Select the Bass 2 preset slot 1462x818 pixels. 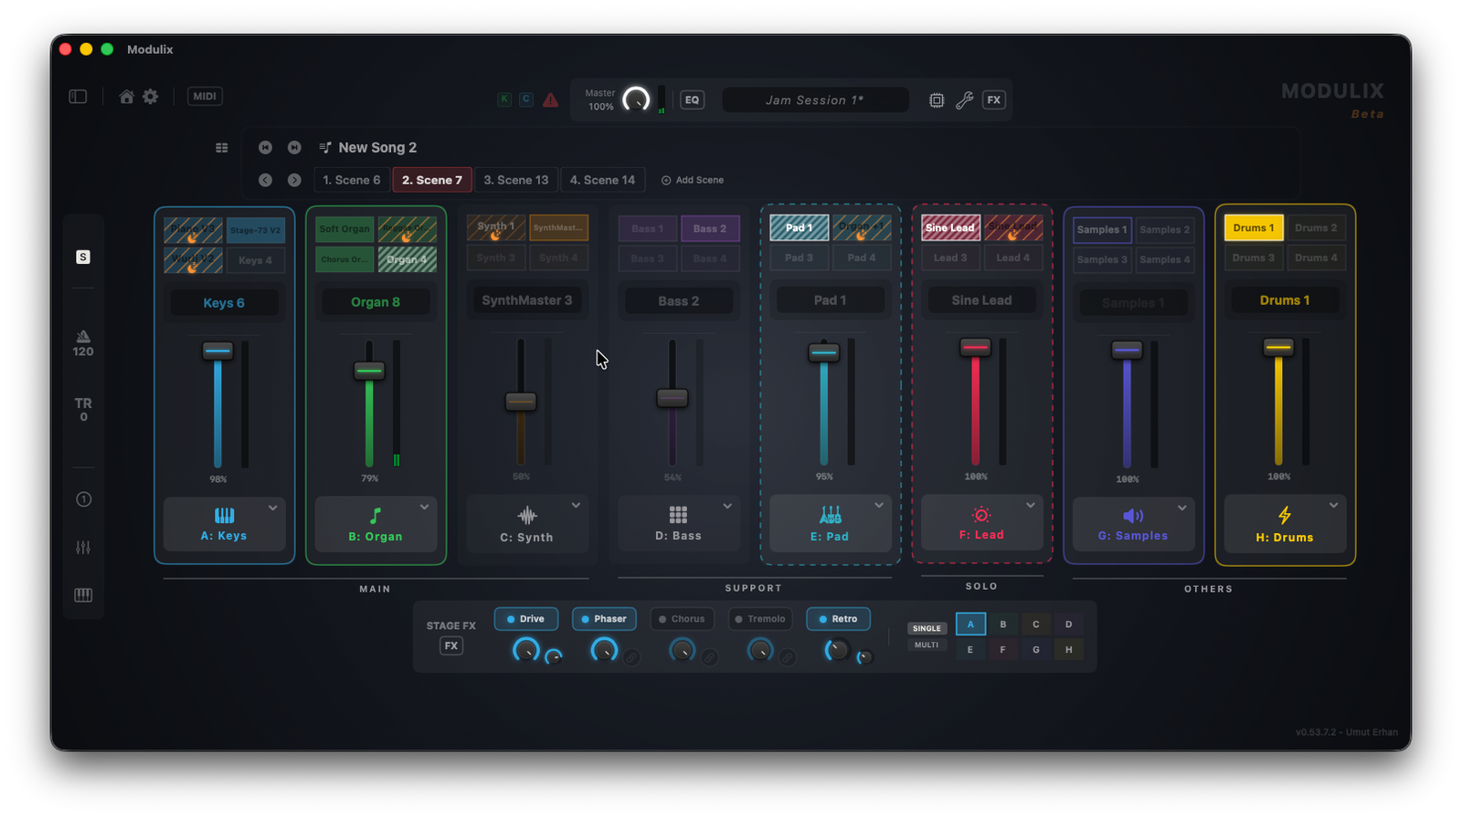click(710, 228)
